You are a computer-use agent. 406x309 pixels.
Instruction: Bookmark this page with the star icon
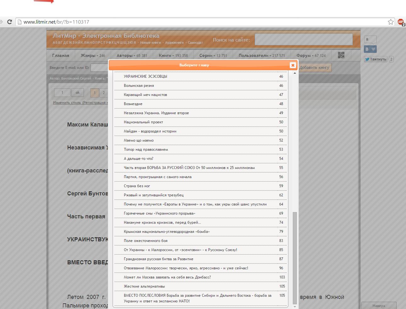391,22
